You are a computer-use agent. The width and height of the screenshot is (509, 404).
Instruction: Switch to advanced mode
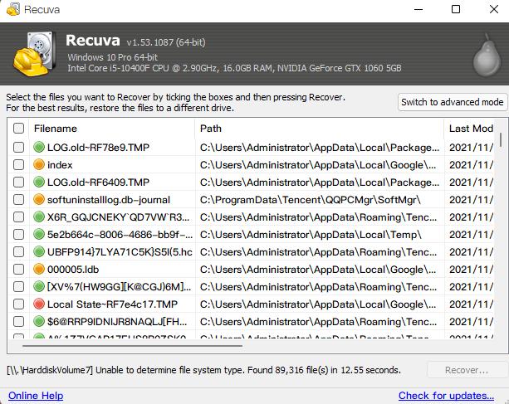(452, 102)
